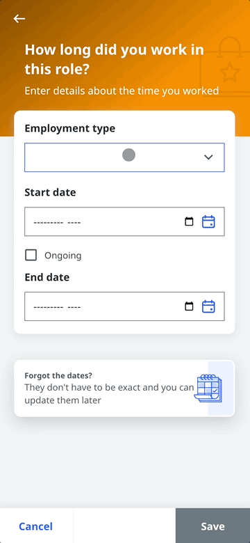Go back using the arrow icon
This screenshot has width=250, height=543.
pos(19,19)
